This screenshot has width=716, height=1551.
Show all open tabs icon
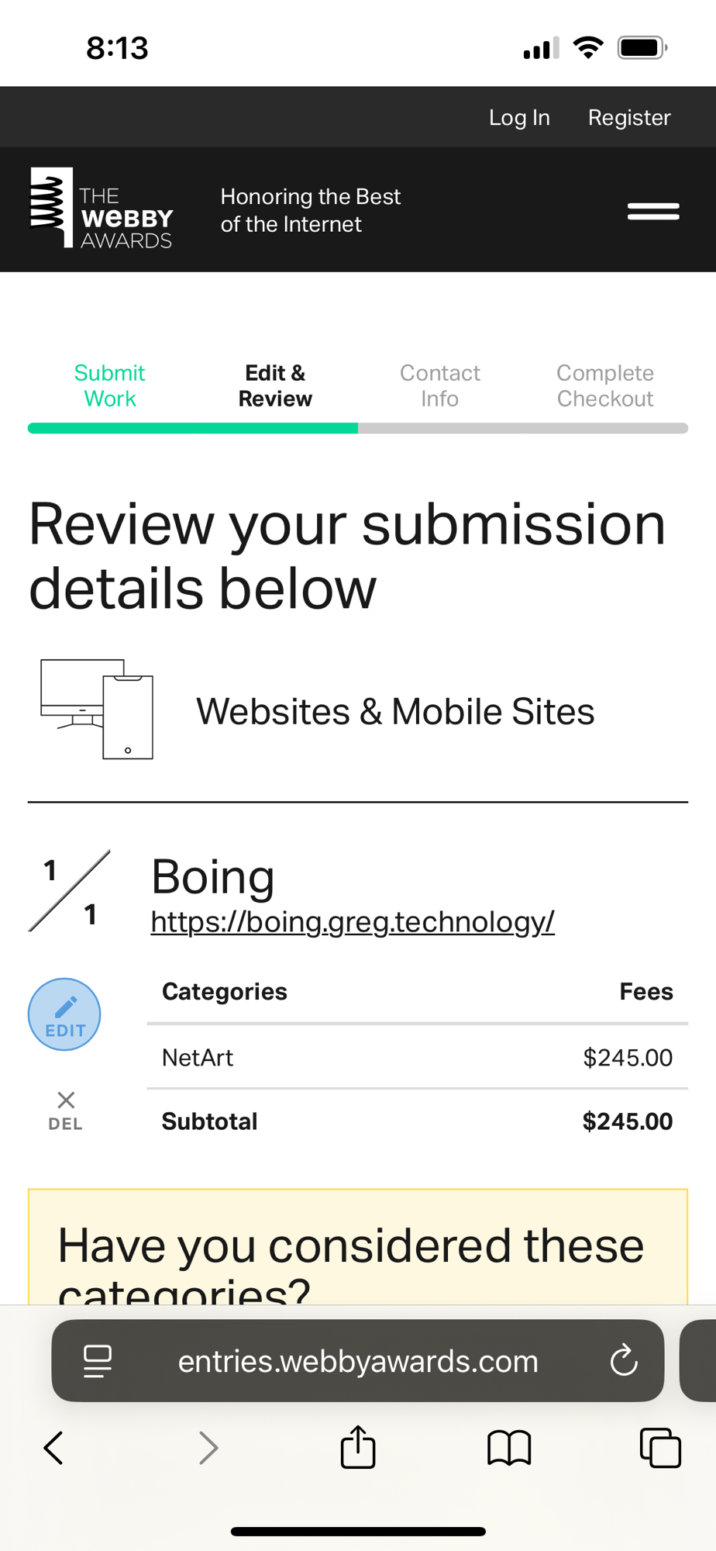click(659, 1447)
